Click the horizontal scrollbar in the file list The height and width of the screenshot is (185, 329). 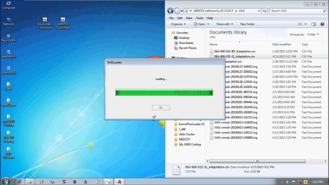(x=257, y=161)
